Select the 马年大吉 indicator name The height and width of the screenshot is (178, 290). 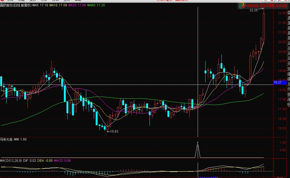pos(6,139)
